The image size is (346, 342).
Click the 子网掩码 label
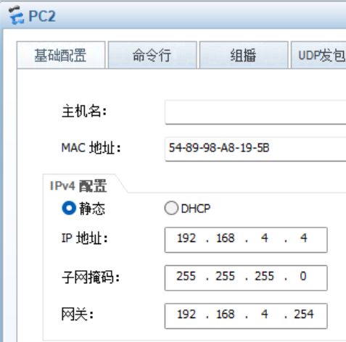[x=91, y=277]
